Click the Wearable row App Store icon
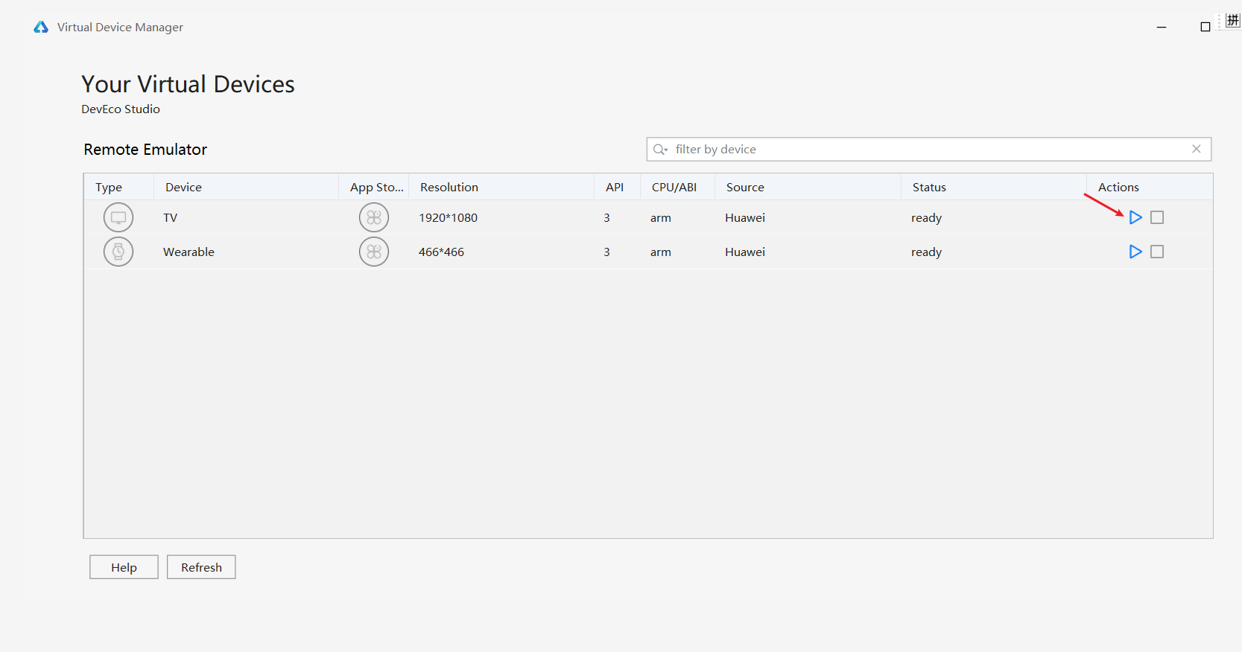The width and height of the screenshot is (1242, 652). pos(373,252)
